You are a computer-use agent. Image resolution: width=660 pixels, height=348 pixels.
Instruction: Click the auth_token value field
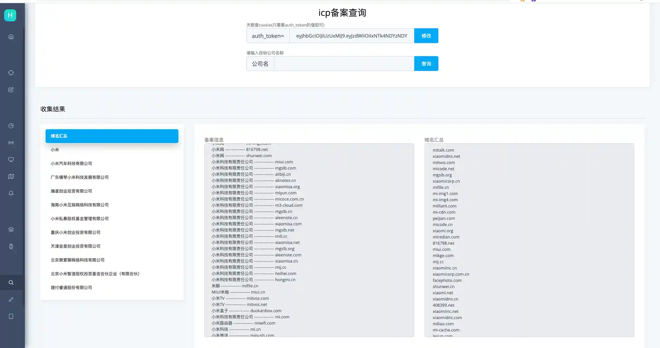351,36
